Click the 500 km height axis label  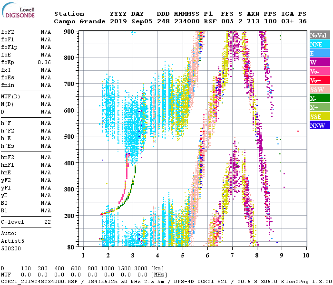click(69, 137)
